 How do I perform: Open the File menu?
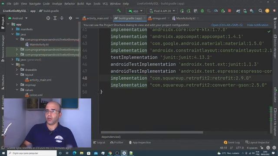point(9,3)
